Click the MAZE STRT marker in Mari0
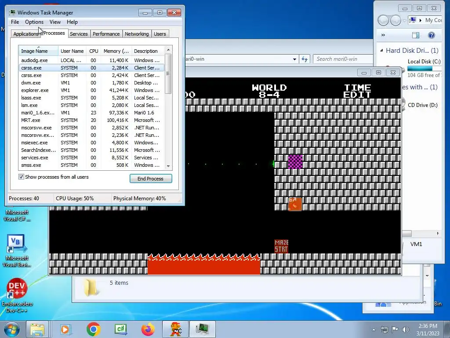Screen dimensions: 450x338 pyautogui.click(x=281, y=246)
